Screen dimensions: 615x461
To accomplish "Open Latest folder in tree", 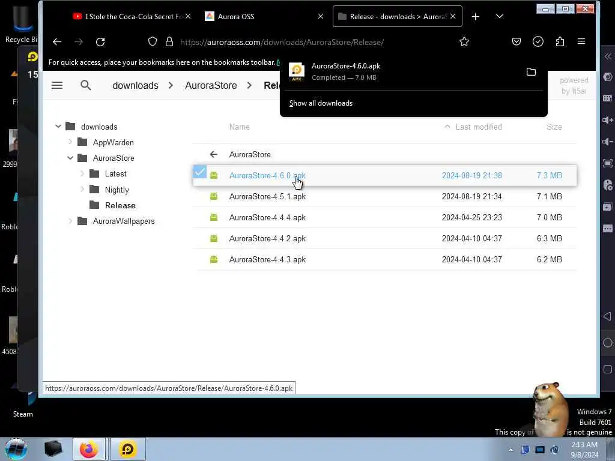I will click(116, 173).
